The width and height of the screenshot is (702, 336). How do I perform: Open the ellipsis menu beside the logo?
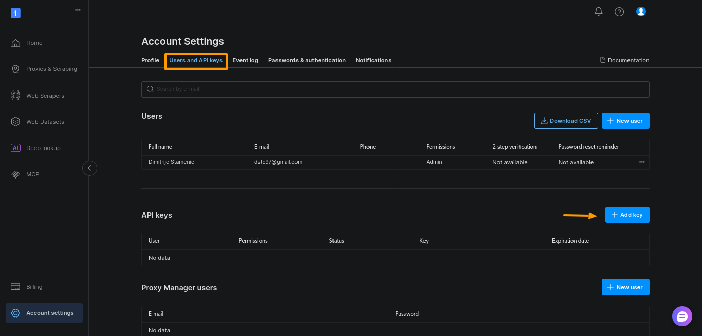(78, 10)
